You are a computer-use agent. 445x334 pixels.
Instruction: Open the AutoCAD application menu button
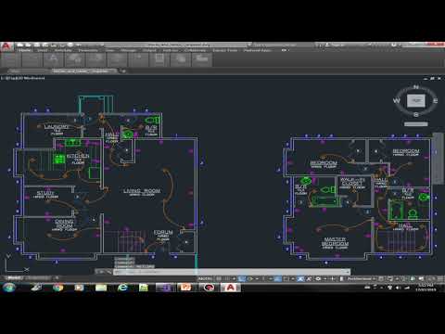coord(6,47)
